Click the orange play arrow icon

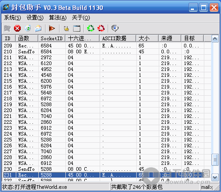coord(52,28)
